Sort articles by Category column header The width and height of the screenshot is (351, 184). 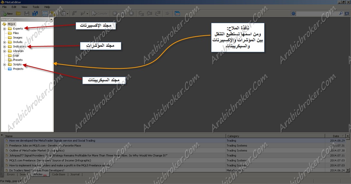point(275,136)
